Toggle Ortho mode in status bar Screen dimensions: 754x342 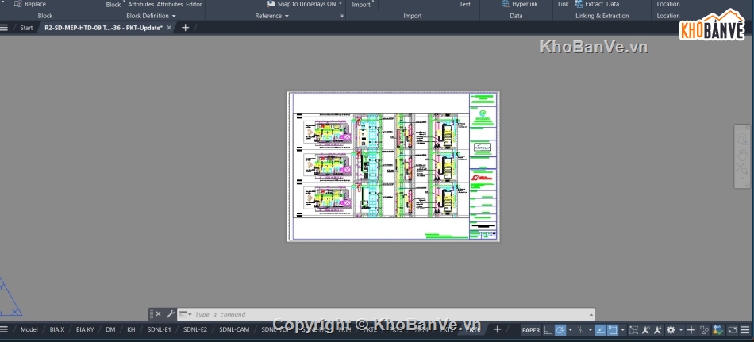coord(548,330)
